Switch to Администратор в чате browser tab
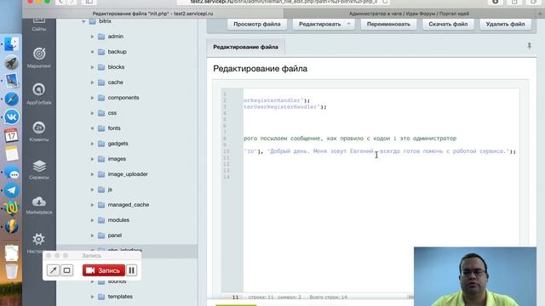Image resolution: width=545 pixels, height=306 pixels. click(409, 14)
